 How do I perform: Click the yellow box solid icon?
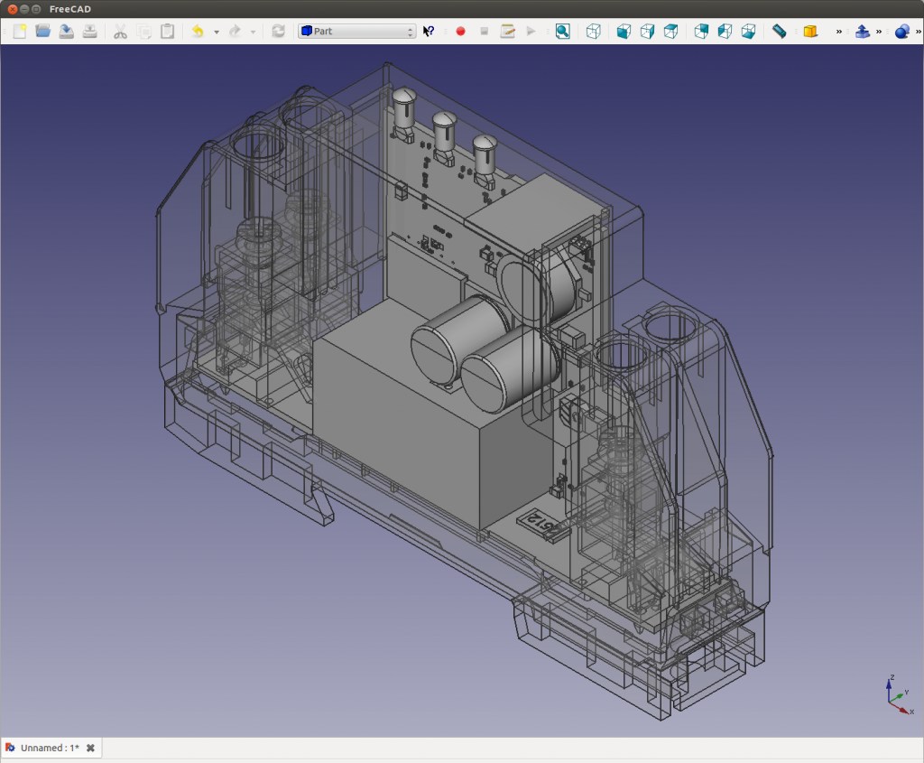pos(810,32)
